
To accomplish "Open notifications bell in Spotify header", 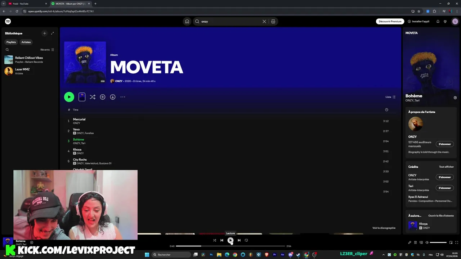I will [438, 22].
